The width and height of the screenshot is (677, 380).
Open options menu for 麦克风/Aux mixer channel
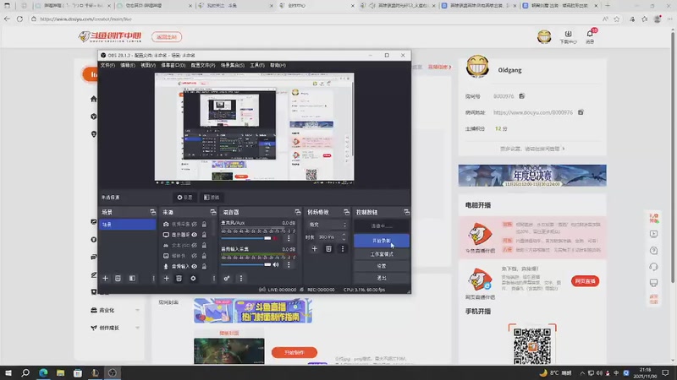[289, 238]
